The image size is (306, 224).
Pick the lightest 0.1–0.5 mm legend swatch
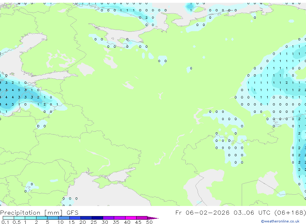(x=8, y=218)
